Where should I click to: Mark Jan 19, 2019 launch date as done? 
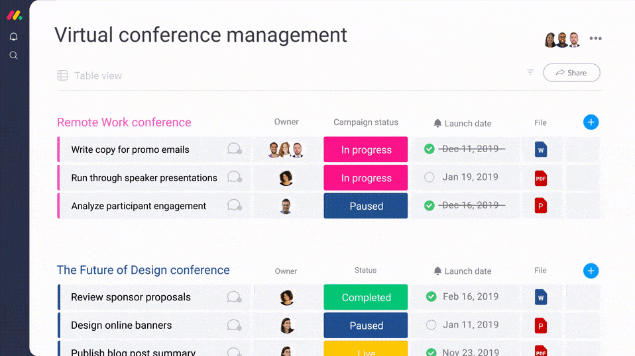(430, 177)
